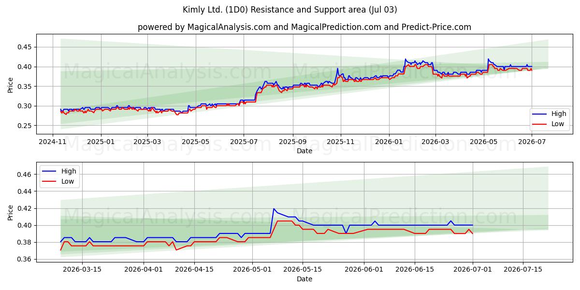
Task: Click the bottom chart x-axis label '2026-05-01'
Action: coord(252,271)
